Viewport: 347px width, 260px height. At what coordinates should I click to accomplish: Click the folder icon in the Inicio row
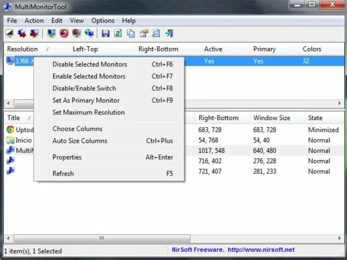point(10,140)
